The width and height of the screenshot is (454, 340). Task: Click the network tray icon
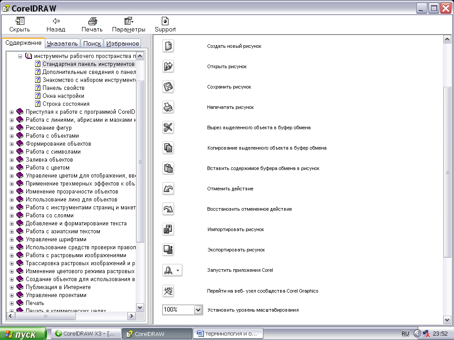click(426, 334)
